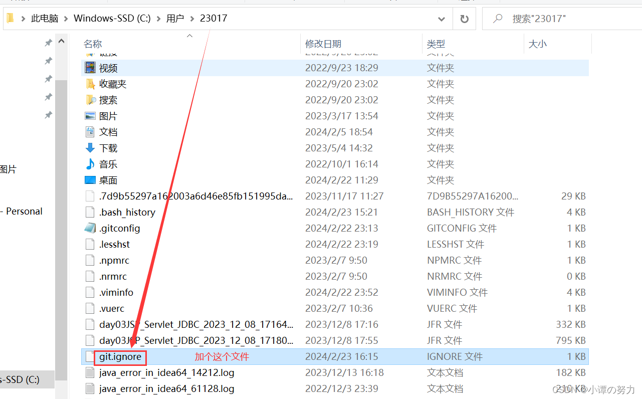Select the 桌面 folder icon
642x399 pixels.
click(90, 180)
